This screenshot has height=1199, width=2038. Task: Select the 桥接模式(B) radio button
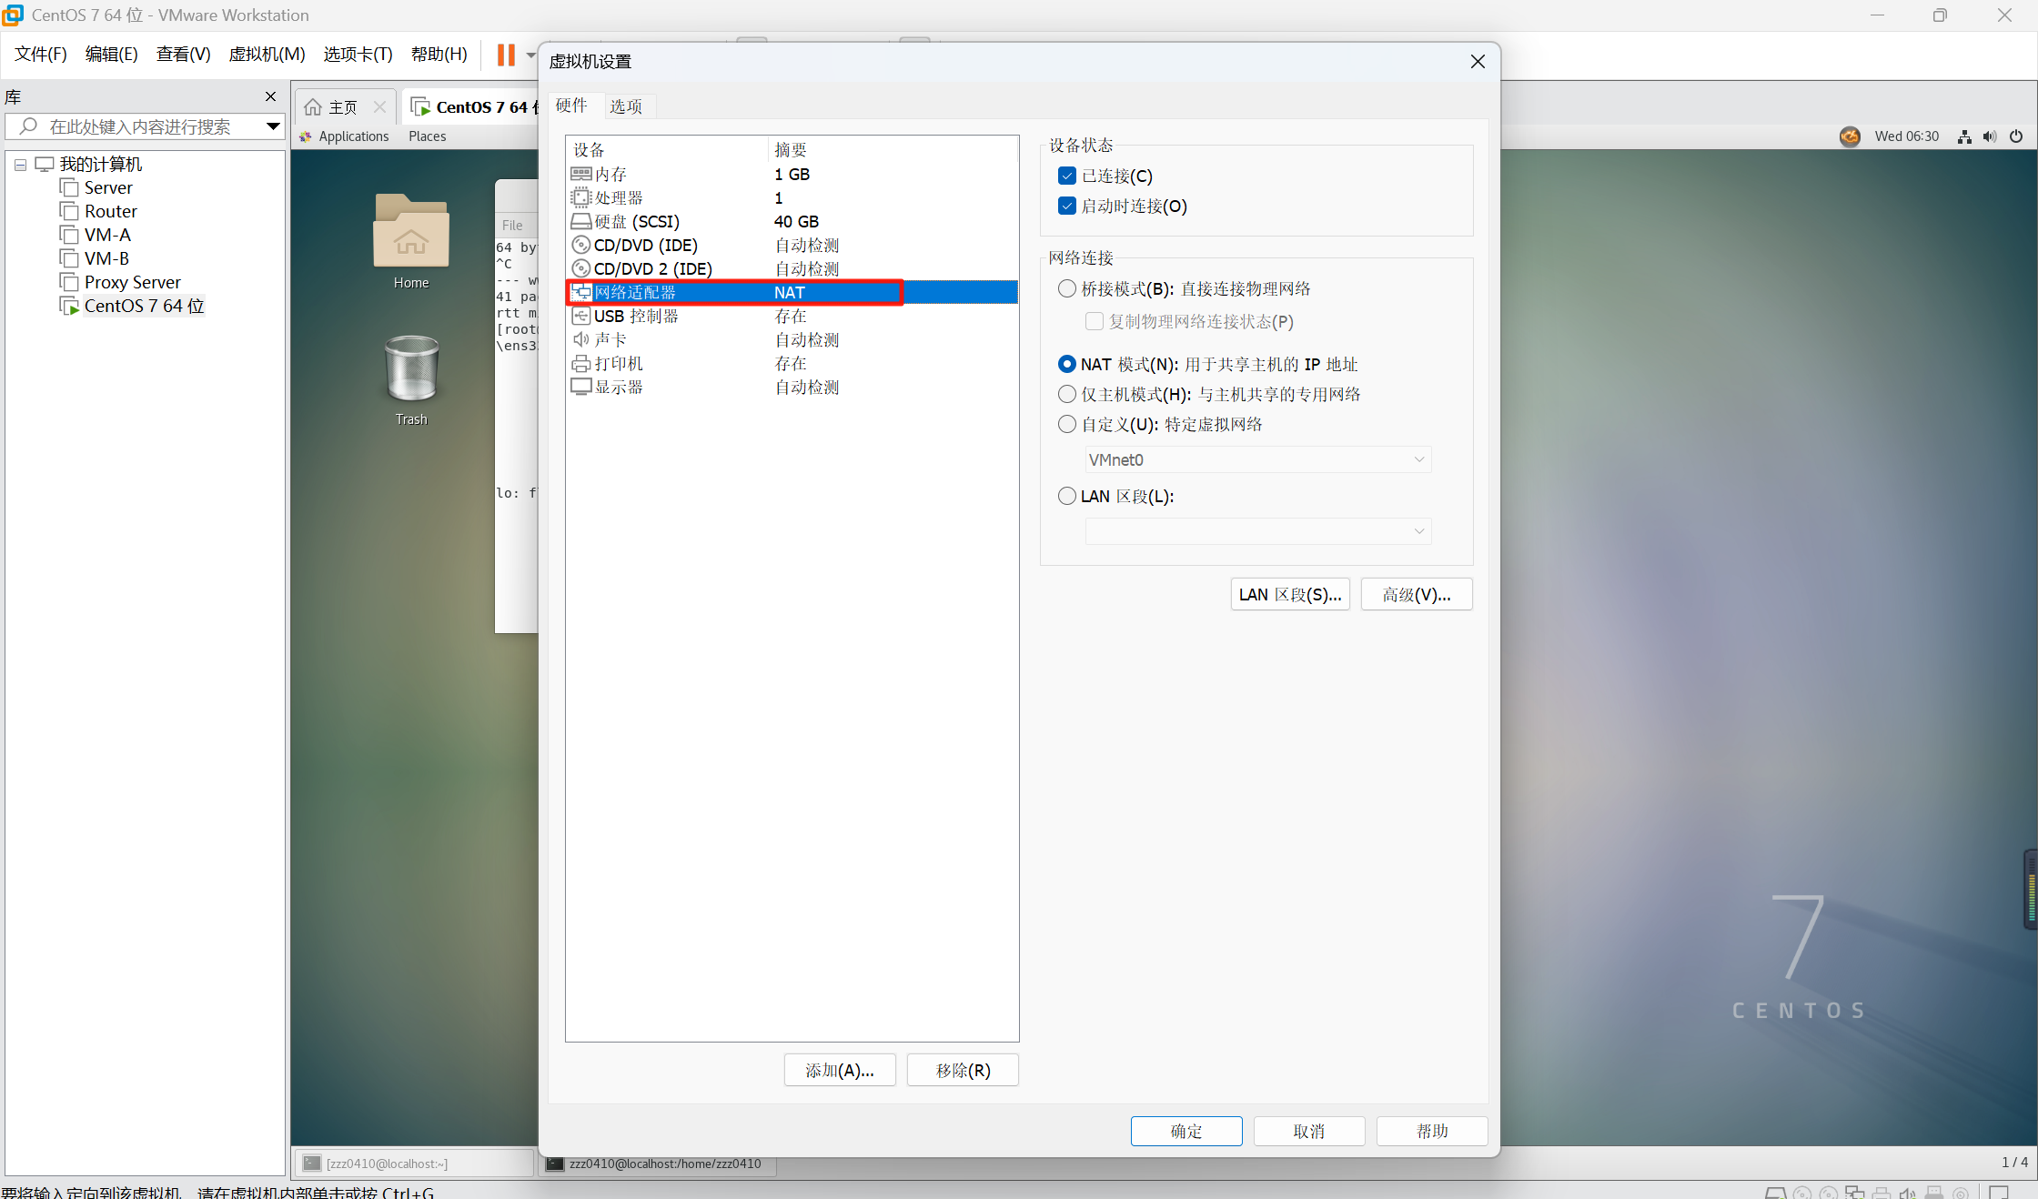click(x=1065, y=288)
